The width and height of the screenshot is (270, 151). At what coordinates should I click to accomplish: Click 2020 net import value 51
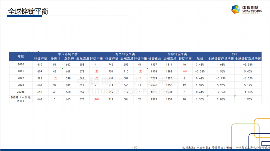54,65
